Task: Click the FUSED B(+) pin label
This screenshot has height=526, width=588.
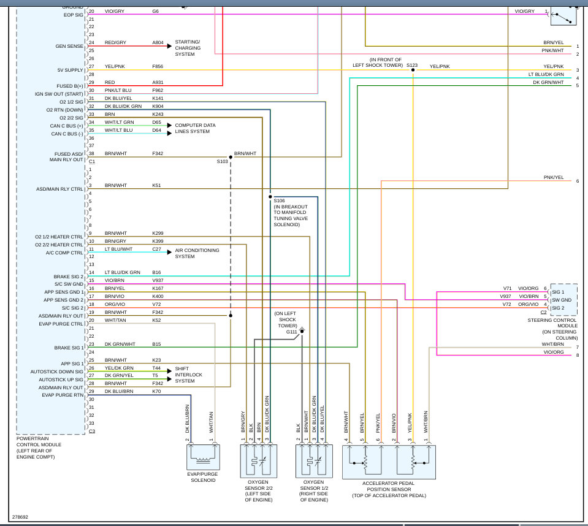Action: pyautogui.click(x=70, y=86)
